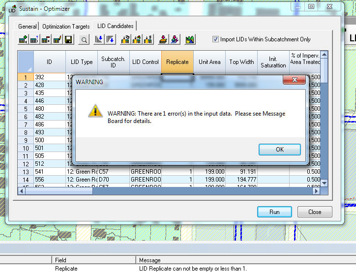The height and width of the screenshot is (276, 356).
Task: Click ID cell 392
Action: pyautogui.click(x=50, y=77)
